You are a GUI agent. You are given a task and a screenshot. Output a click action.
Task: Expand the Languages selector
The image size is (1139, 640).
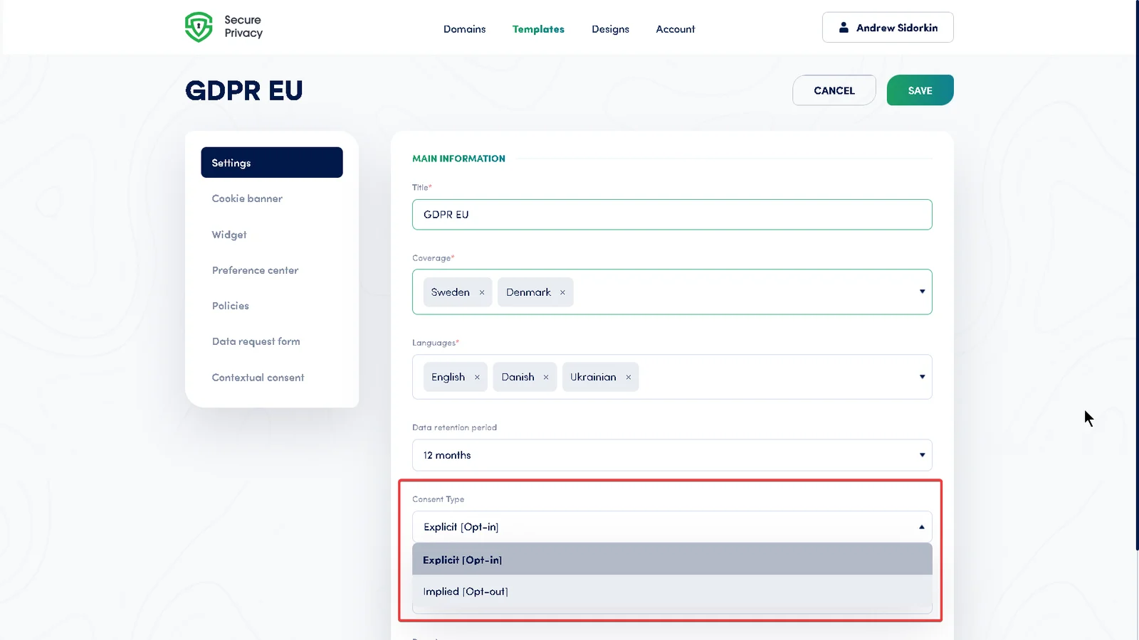click(923, 377)
